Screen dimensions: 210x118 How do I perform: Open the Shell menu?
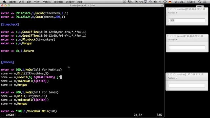click(x=21, y=2)
